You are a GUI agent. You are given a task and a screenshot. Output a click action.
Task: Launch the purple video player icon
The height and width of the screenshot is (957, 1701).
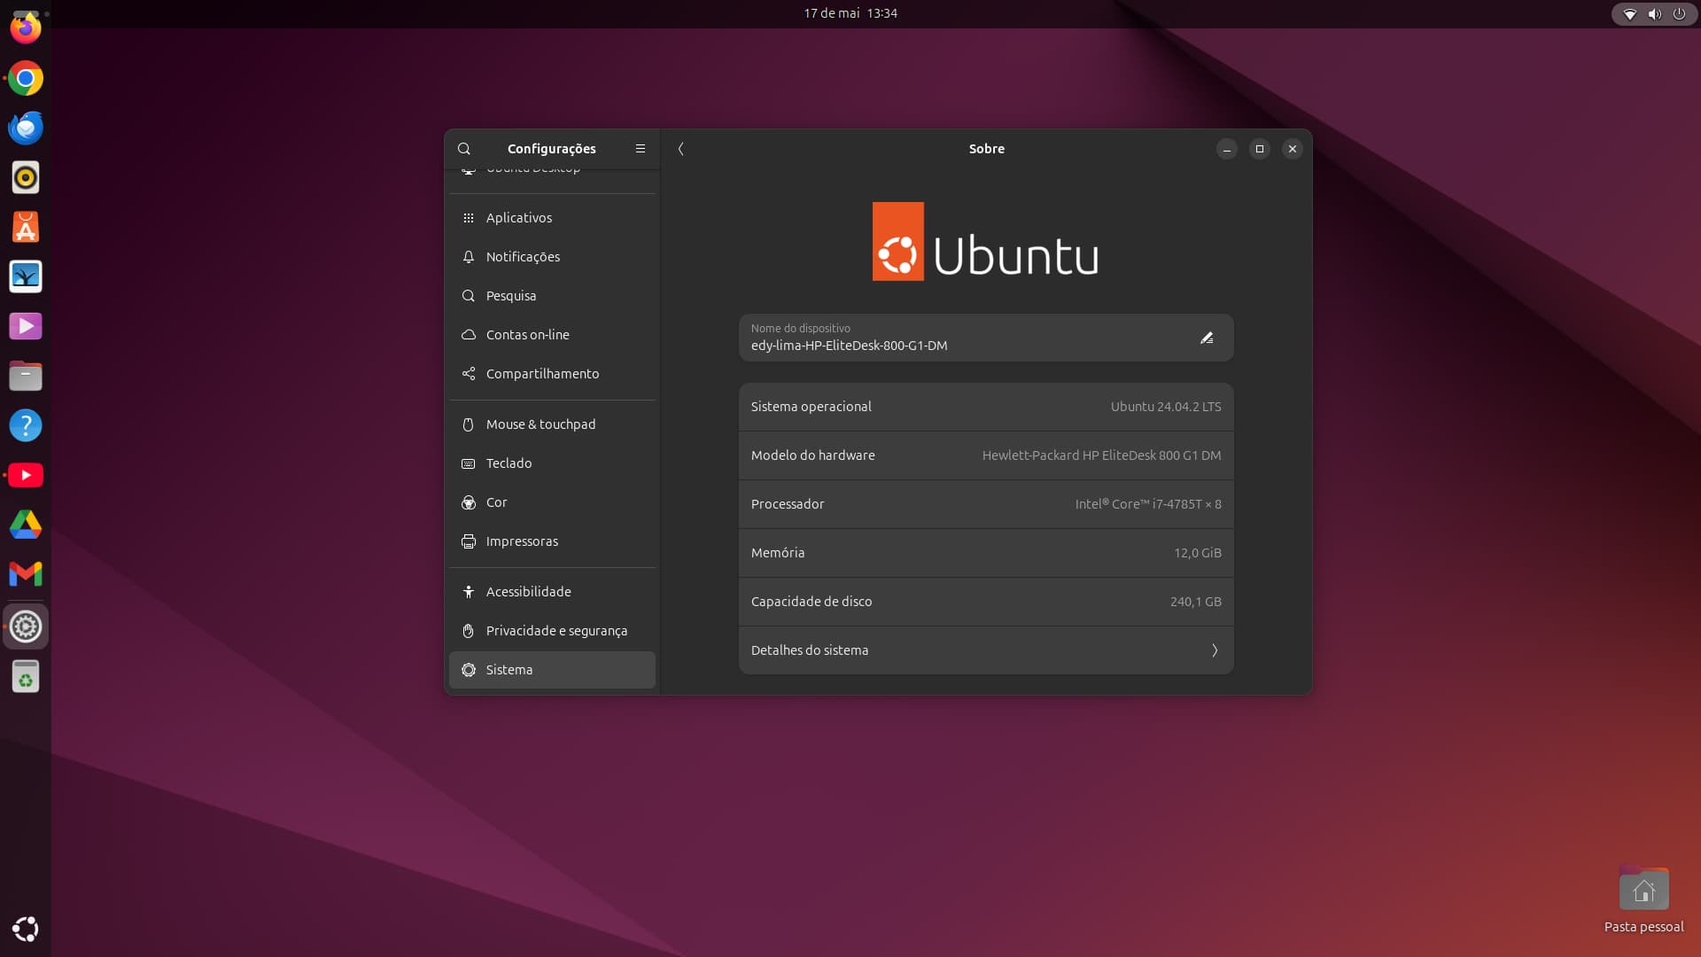point(26,327)
